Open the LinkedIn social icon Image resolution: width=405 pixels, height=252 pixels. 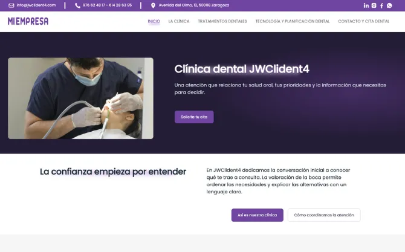click(366, 5)
